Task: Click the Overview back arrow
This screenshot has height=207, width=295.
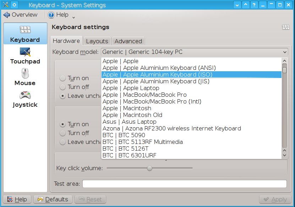Action: click(7, 15)
